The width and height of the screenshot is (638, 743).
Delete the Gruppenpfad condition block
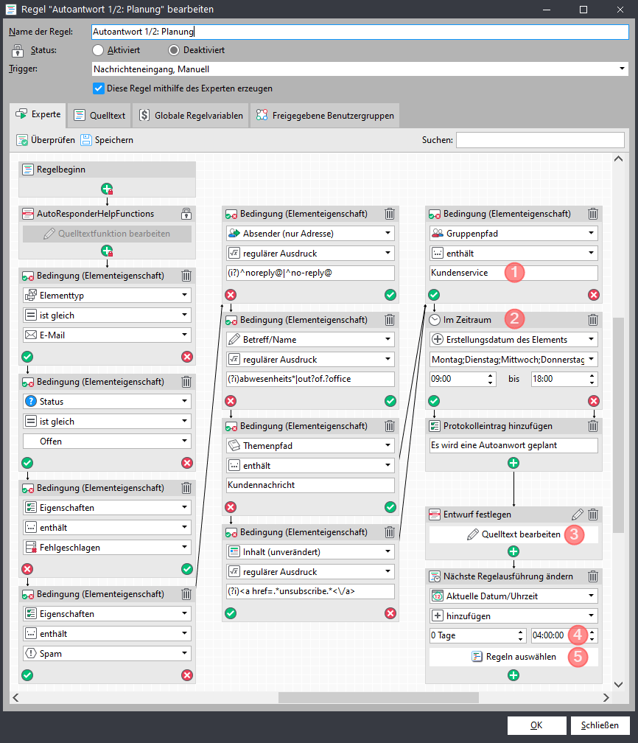[593, 214]
